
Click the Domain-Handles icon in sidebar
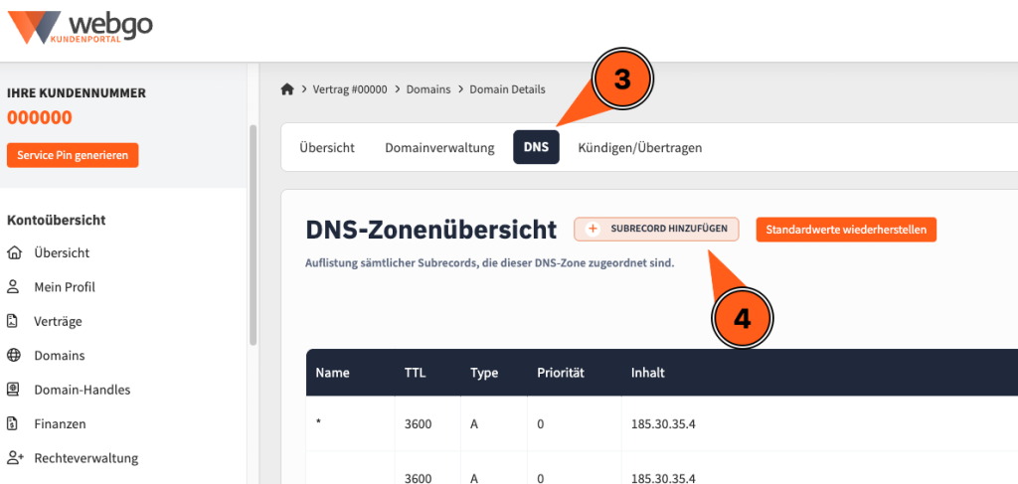[x=14, y=390]
